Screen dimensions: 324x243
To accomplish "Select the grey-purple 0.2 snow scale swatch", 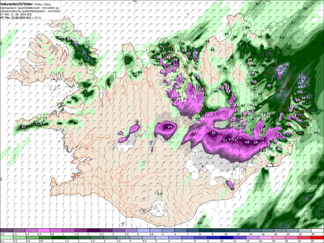I will (x=6, y=231).
